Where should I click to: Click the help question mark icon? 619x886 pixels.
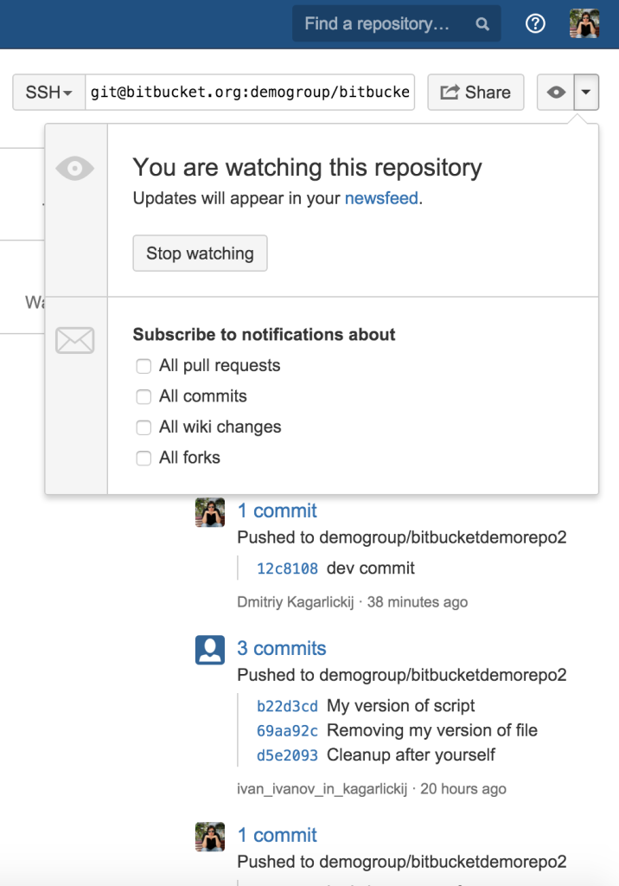click(x=535, y=23)
